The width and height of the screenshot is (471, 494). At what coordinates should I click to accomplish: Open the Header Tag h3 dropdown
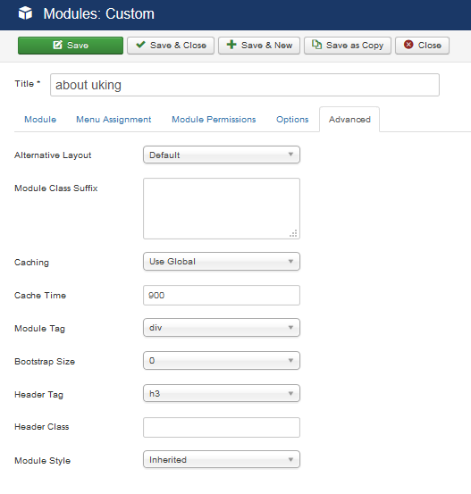click(x=222, y=393)
